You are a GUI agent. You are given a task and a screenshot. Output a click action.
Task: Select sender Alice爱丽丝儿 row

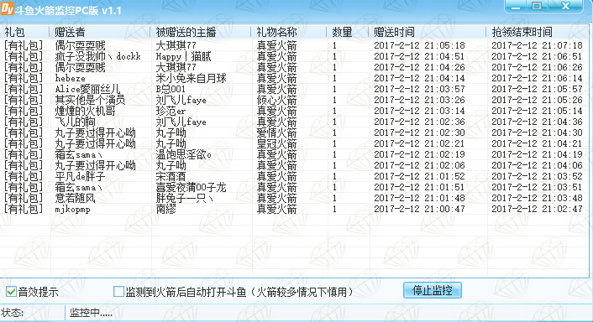294,89
